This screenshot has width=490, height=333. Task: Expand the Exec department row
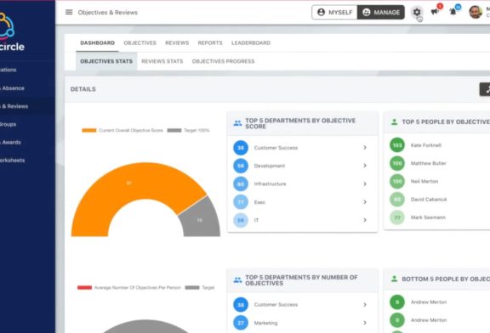pos(302,202)
